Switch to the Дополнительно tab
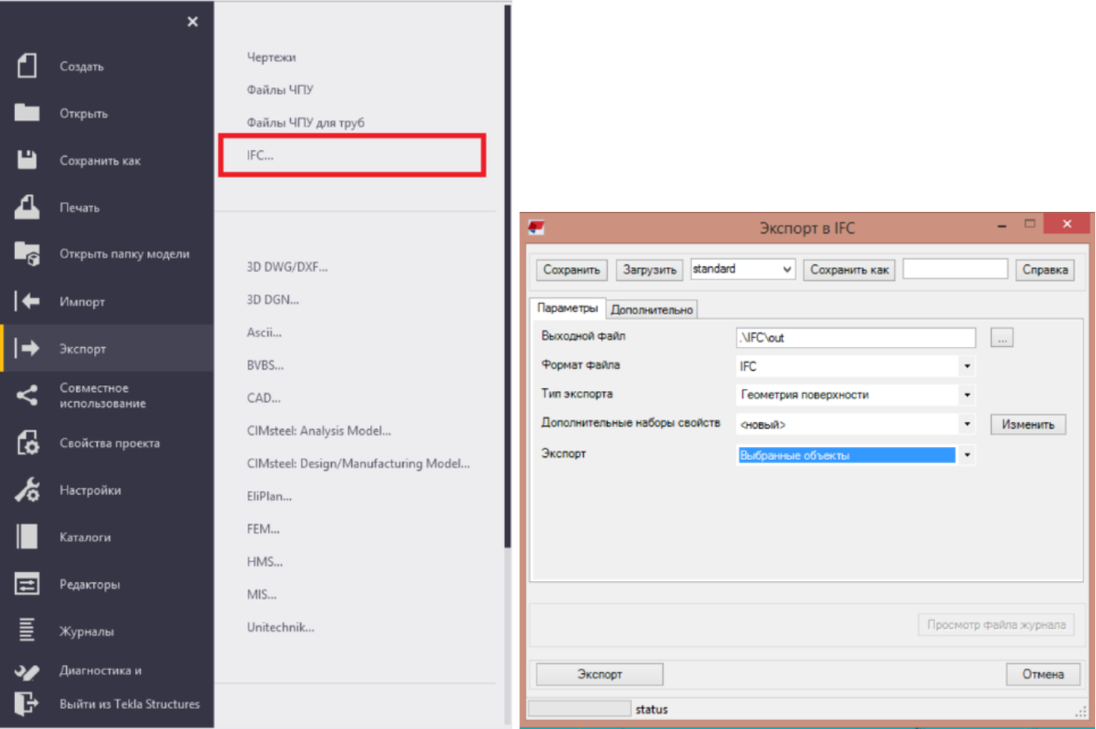 tap(652, 309)
